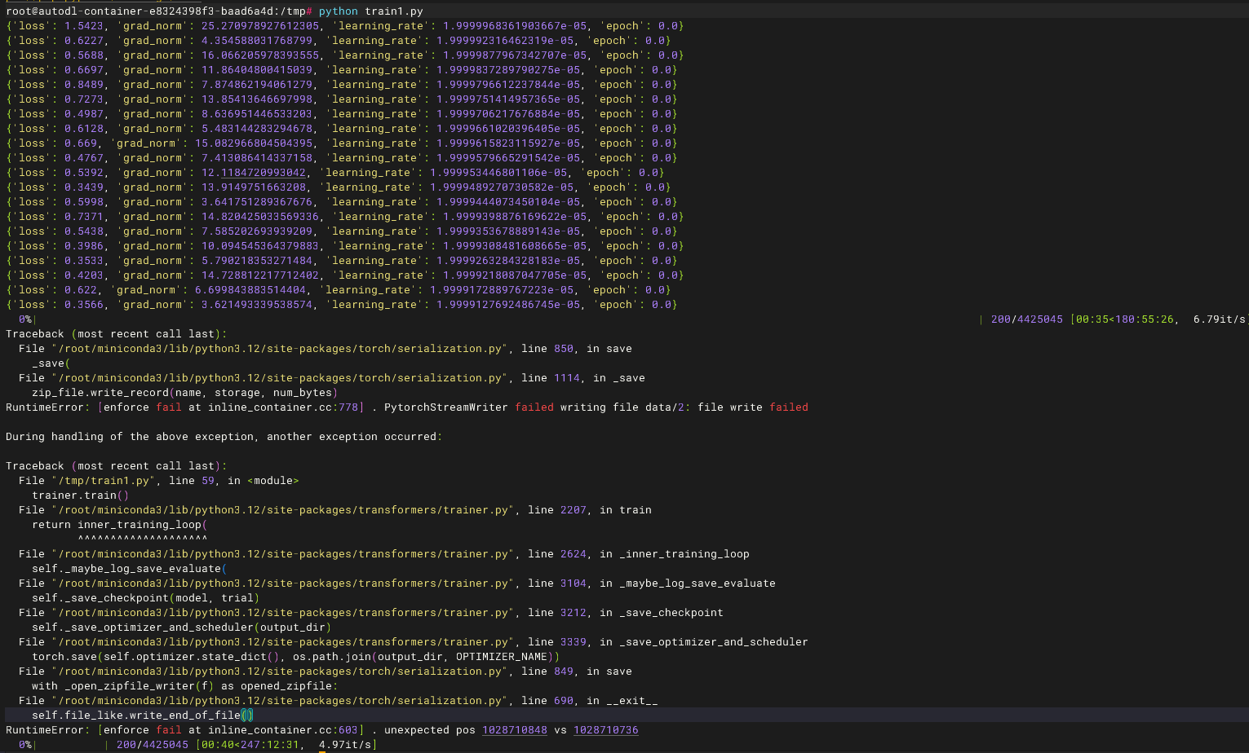Viewport: 1249px width, 753px height.
Task: Click the "/tmp/train1.py" file path
Action: [102, 481]
